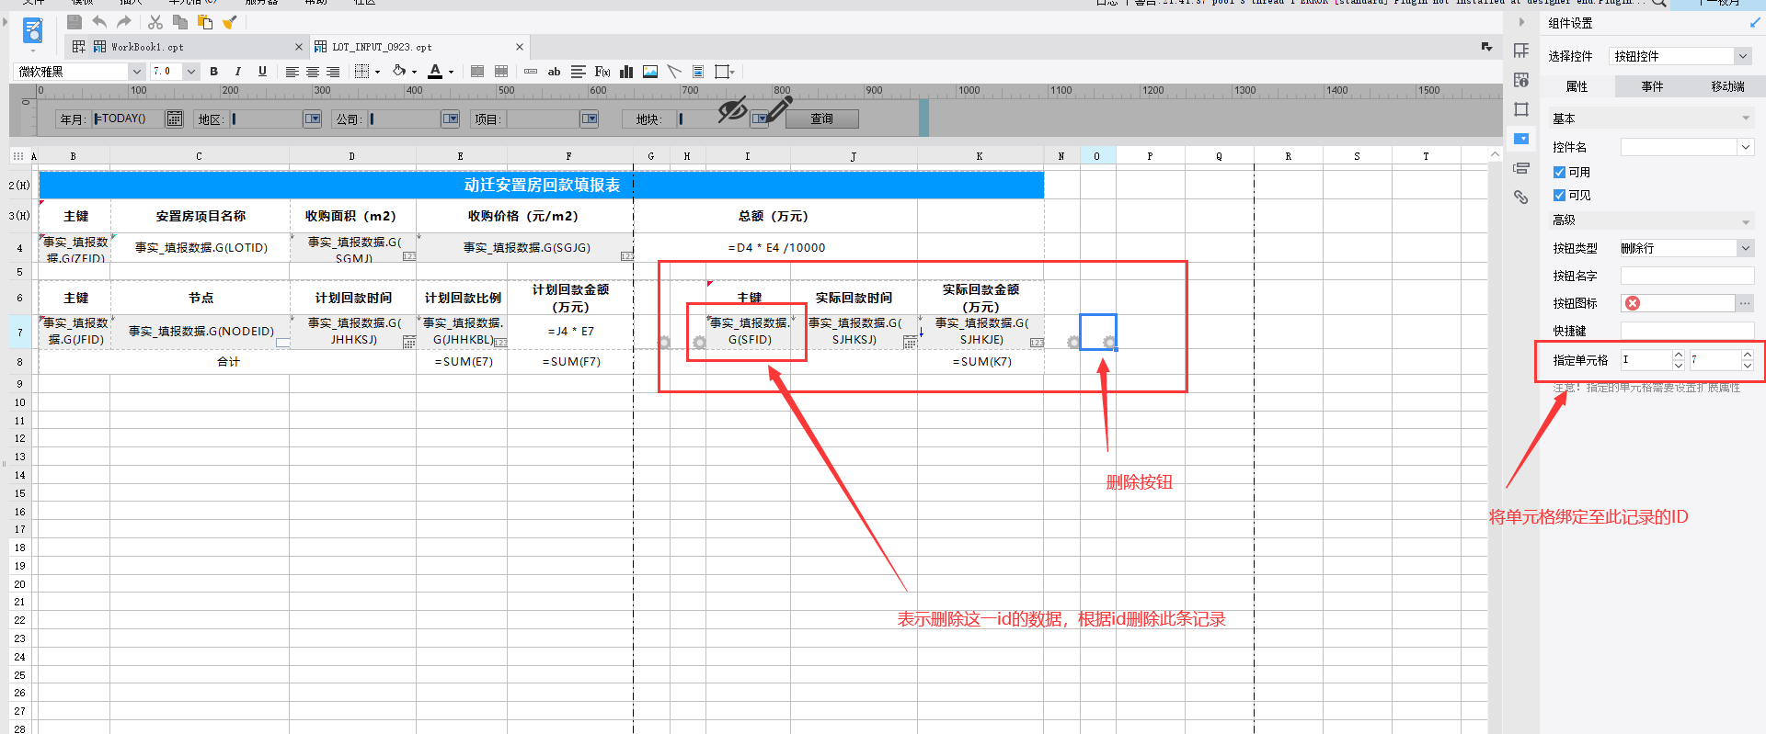The width and height of the screenshot is (1766, 734).
Task: Open condition attributes panel in sidebar
Action: click(1521, 168)
